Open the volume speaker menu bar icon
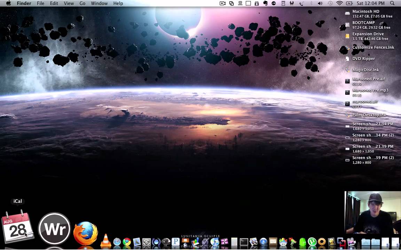The height and width of the screenshot is (250, 401). click(320, 3)
